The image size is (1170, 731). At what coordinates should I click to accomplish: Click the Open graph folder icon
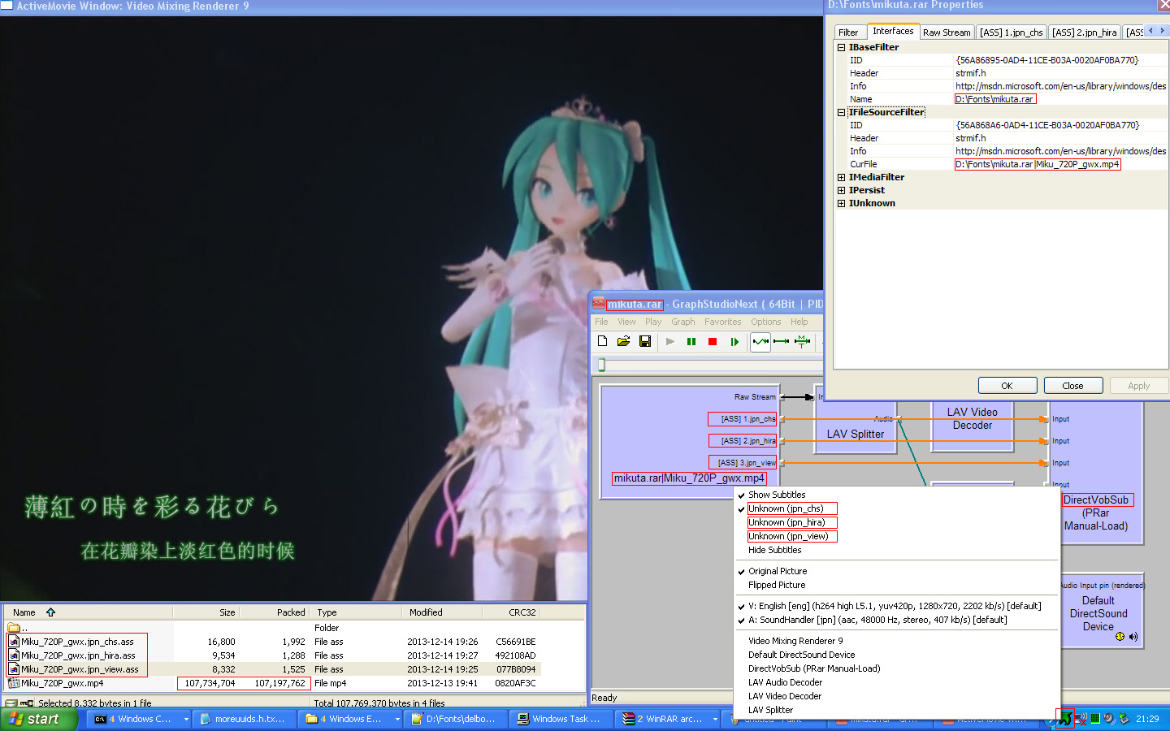(623, 342)
